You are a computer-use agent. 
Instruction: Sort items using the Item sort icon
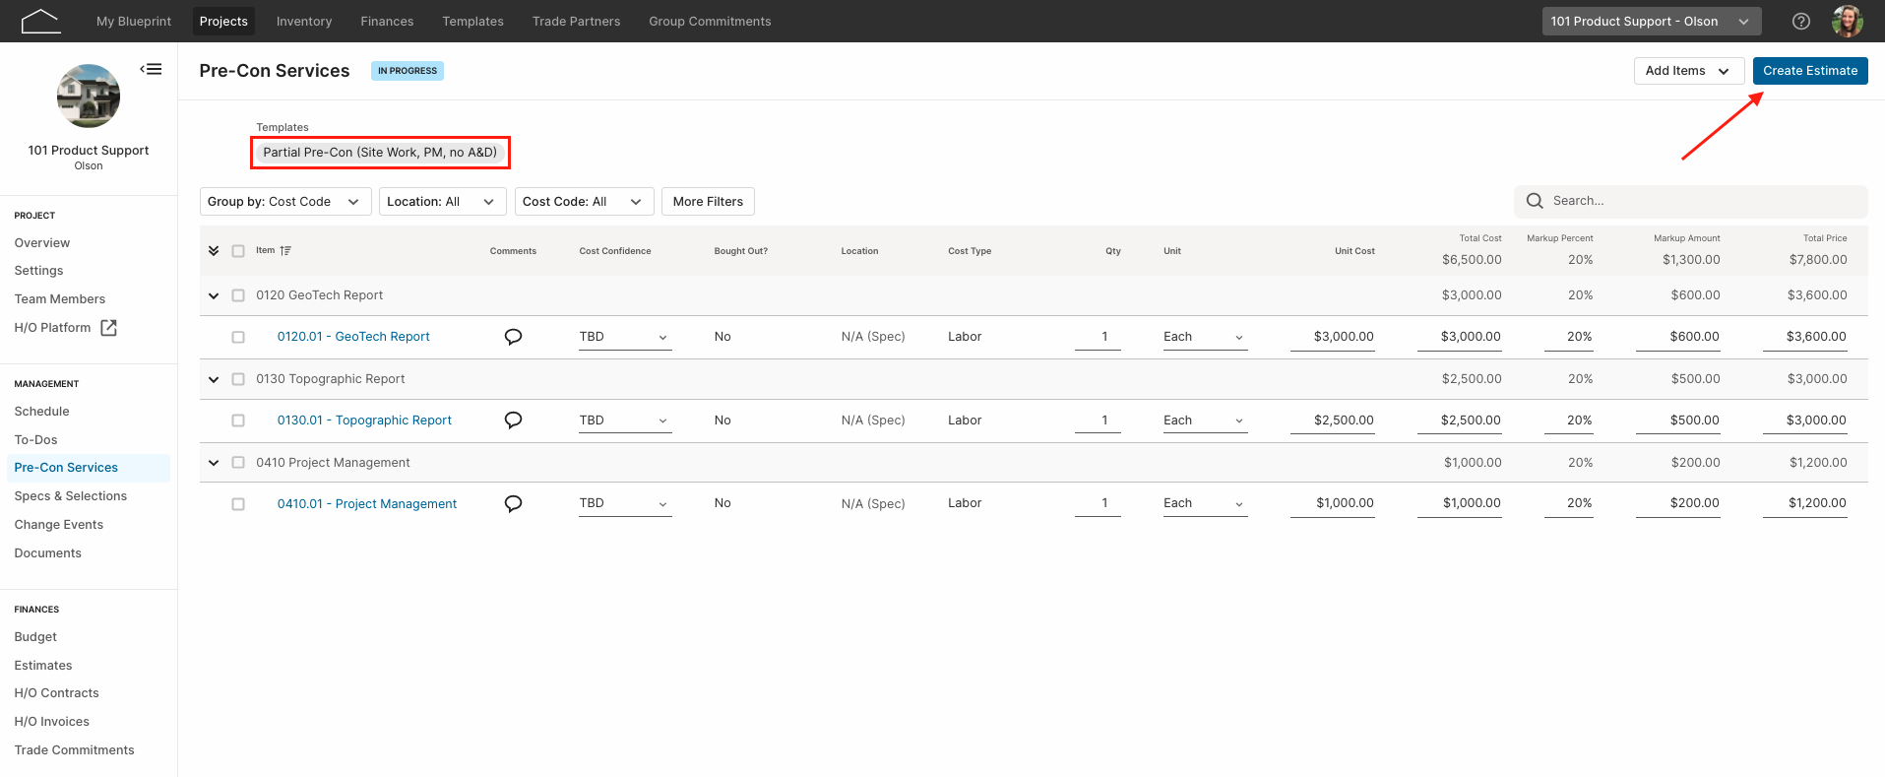(x=285, y=251)
